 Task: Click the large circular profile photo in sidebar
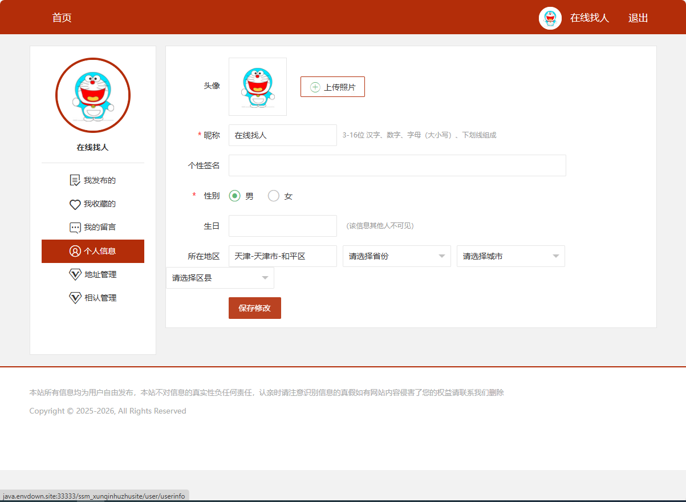click(92, 95)
